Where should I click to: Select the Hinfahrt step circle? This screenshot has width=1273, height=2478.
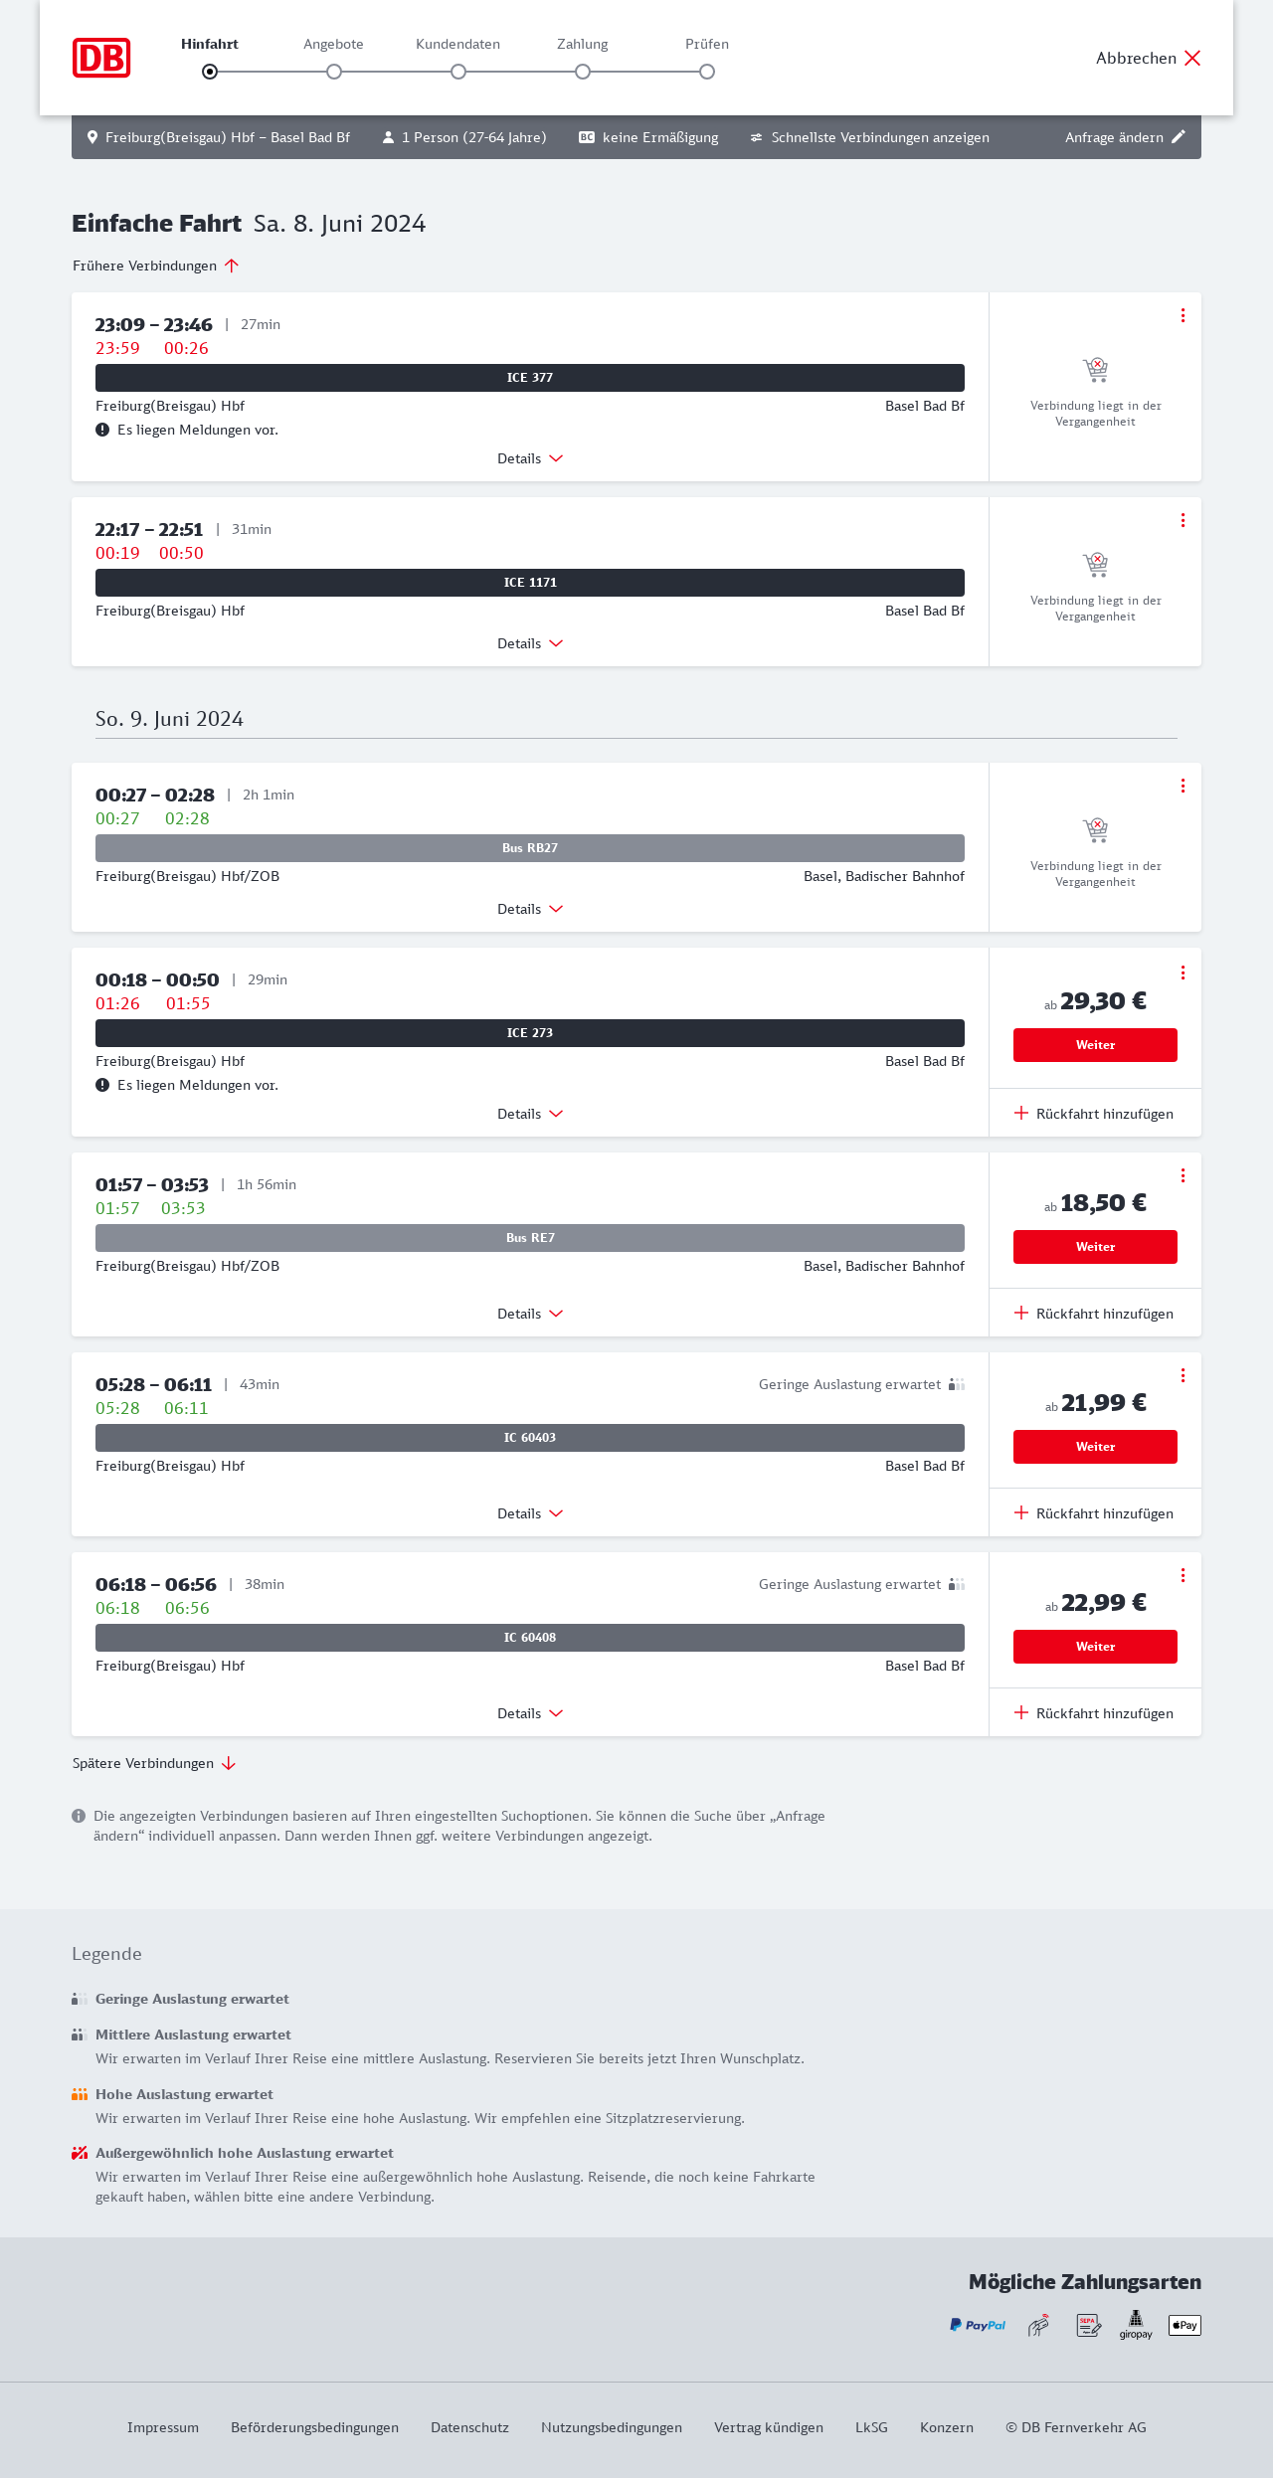[x=210, y=72]
